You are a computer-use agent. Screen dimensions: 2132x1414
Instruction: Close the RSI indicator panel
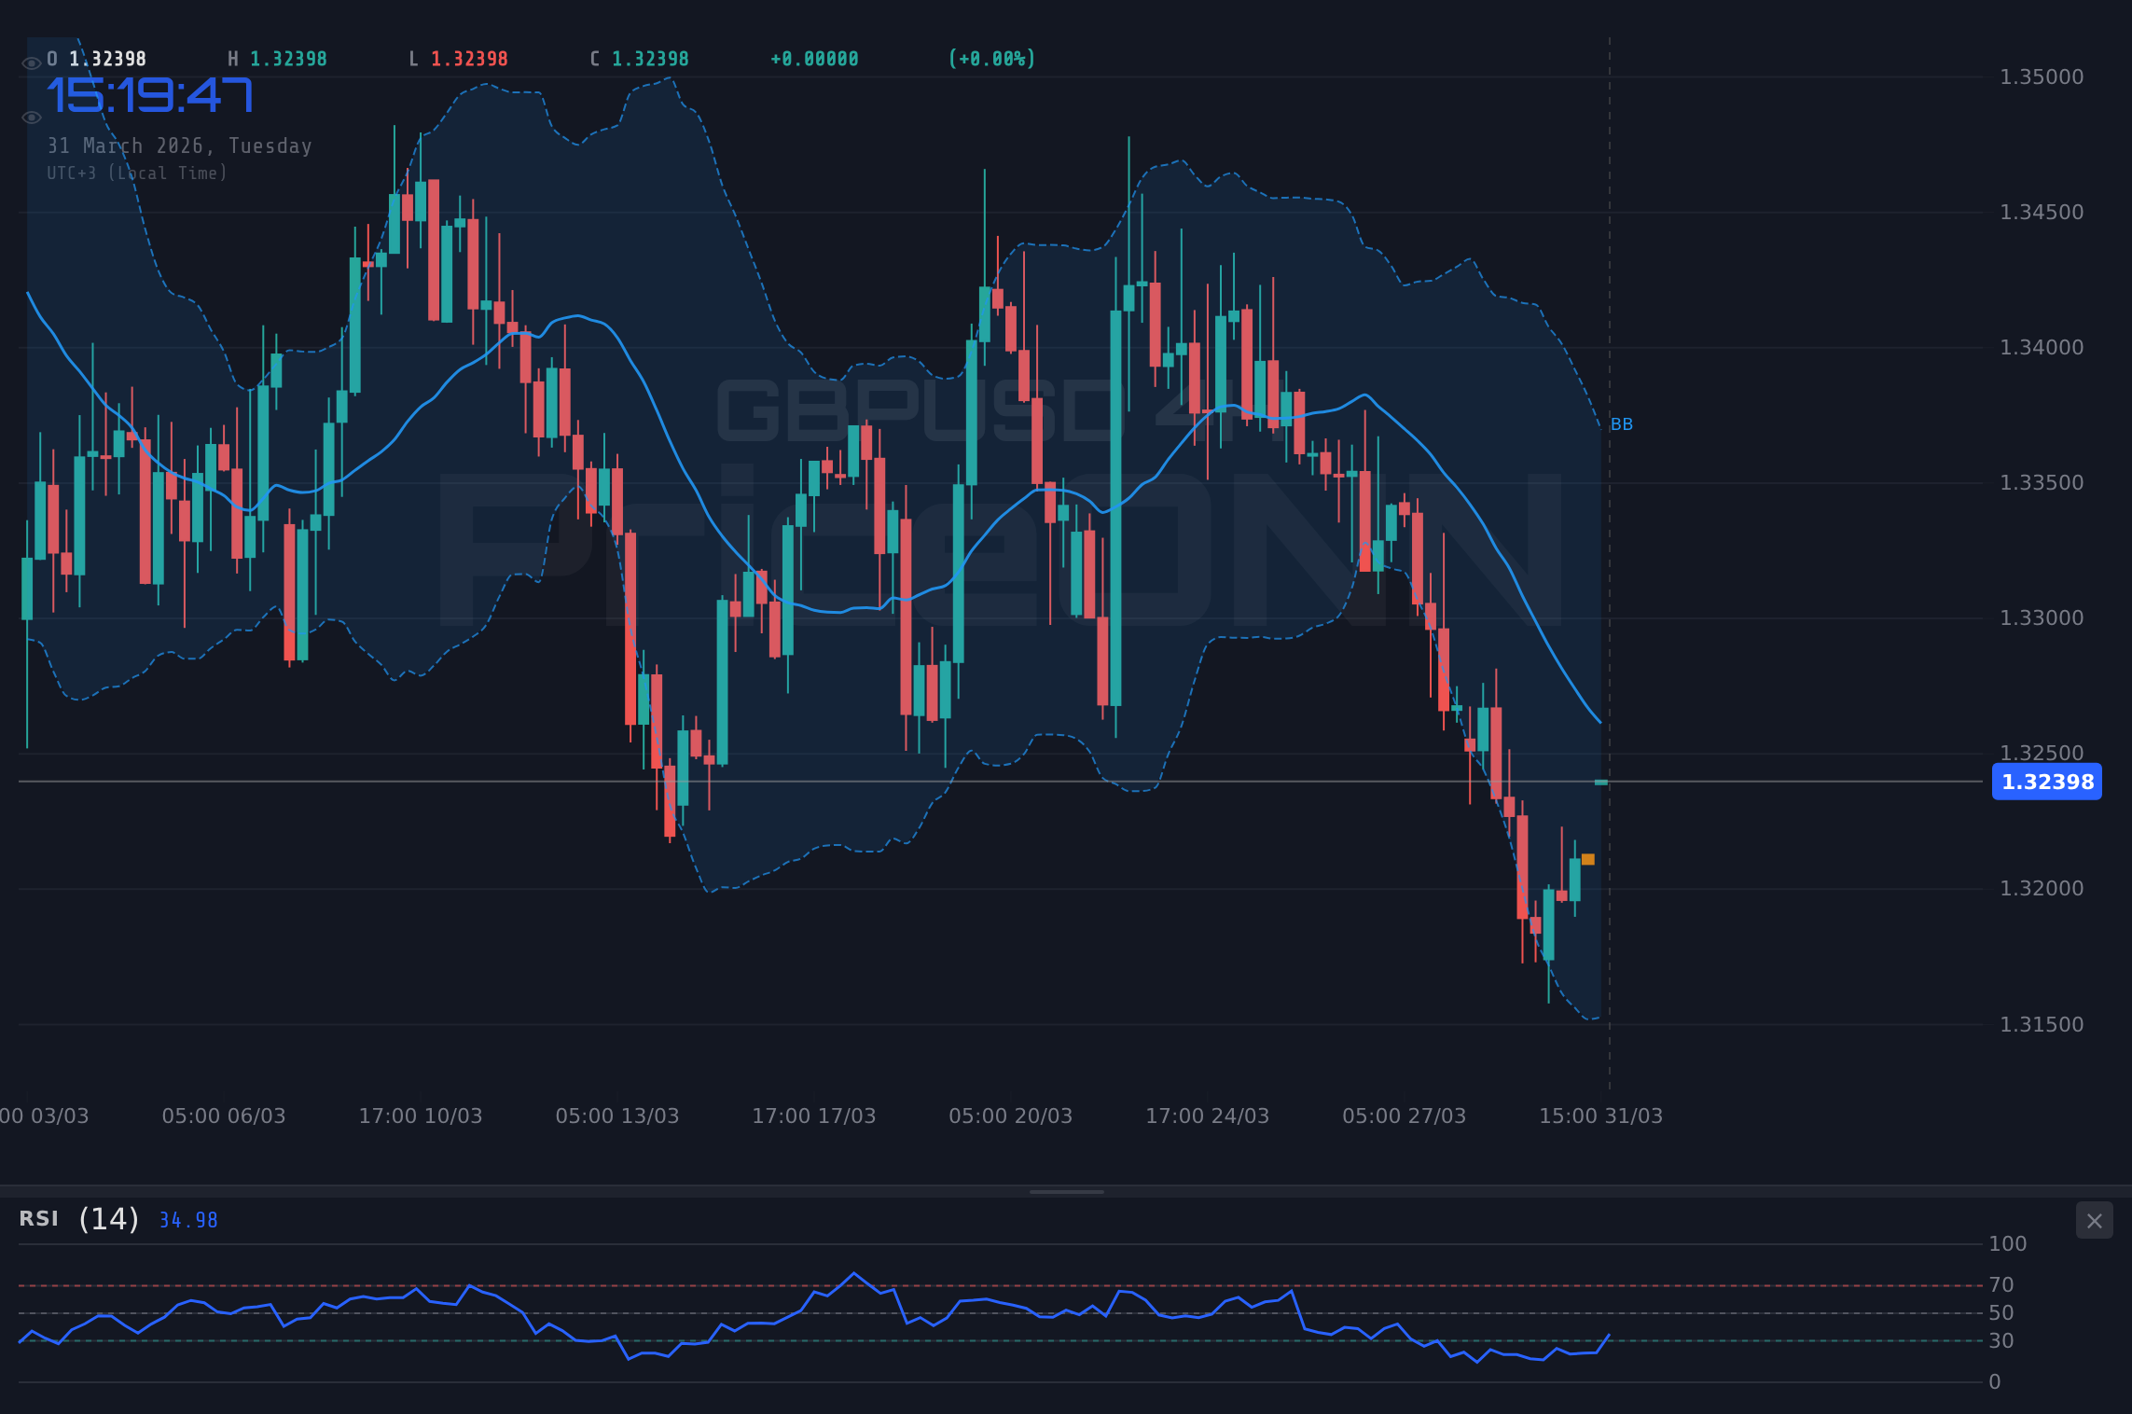point(2094,1220)
